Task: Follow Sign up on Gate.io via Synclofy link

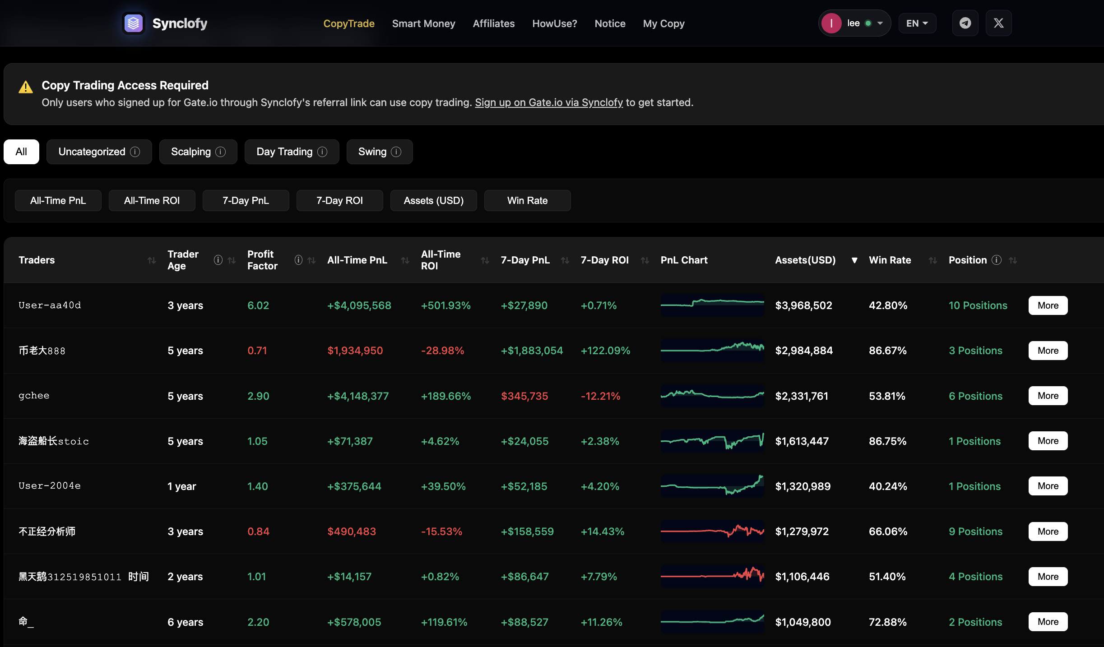Action: click(x=548, y=102)
